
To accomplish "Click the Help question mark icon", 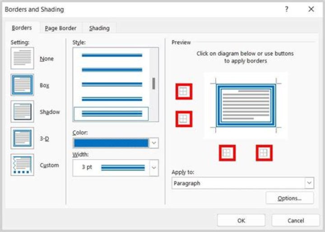I will 287,9.
